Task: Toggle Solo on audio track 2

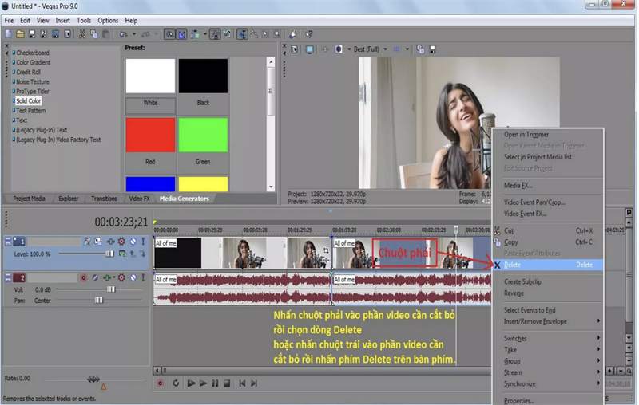Action: [x=143, y=277]
